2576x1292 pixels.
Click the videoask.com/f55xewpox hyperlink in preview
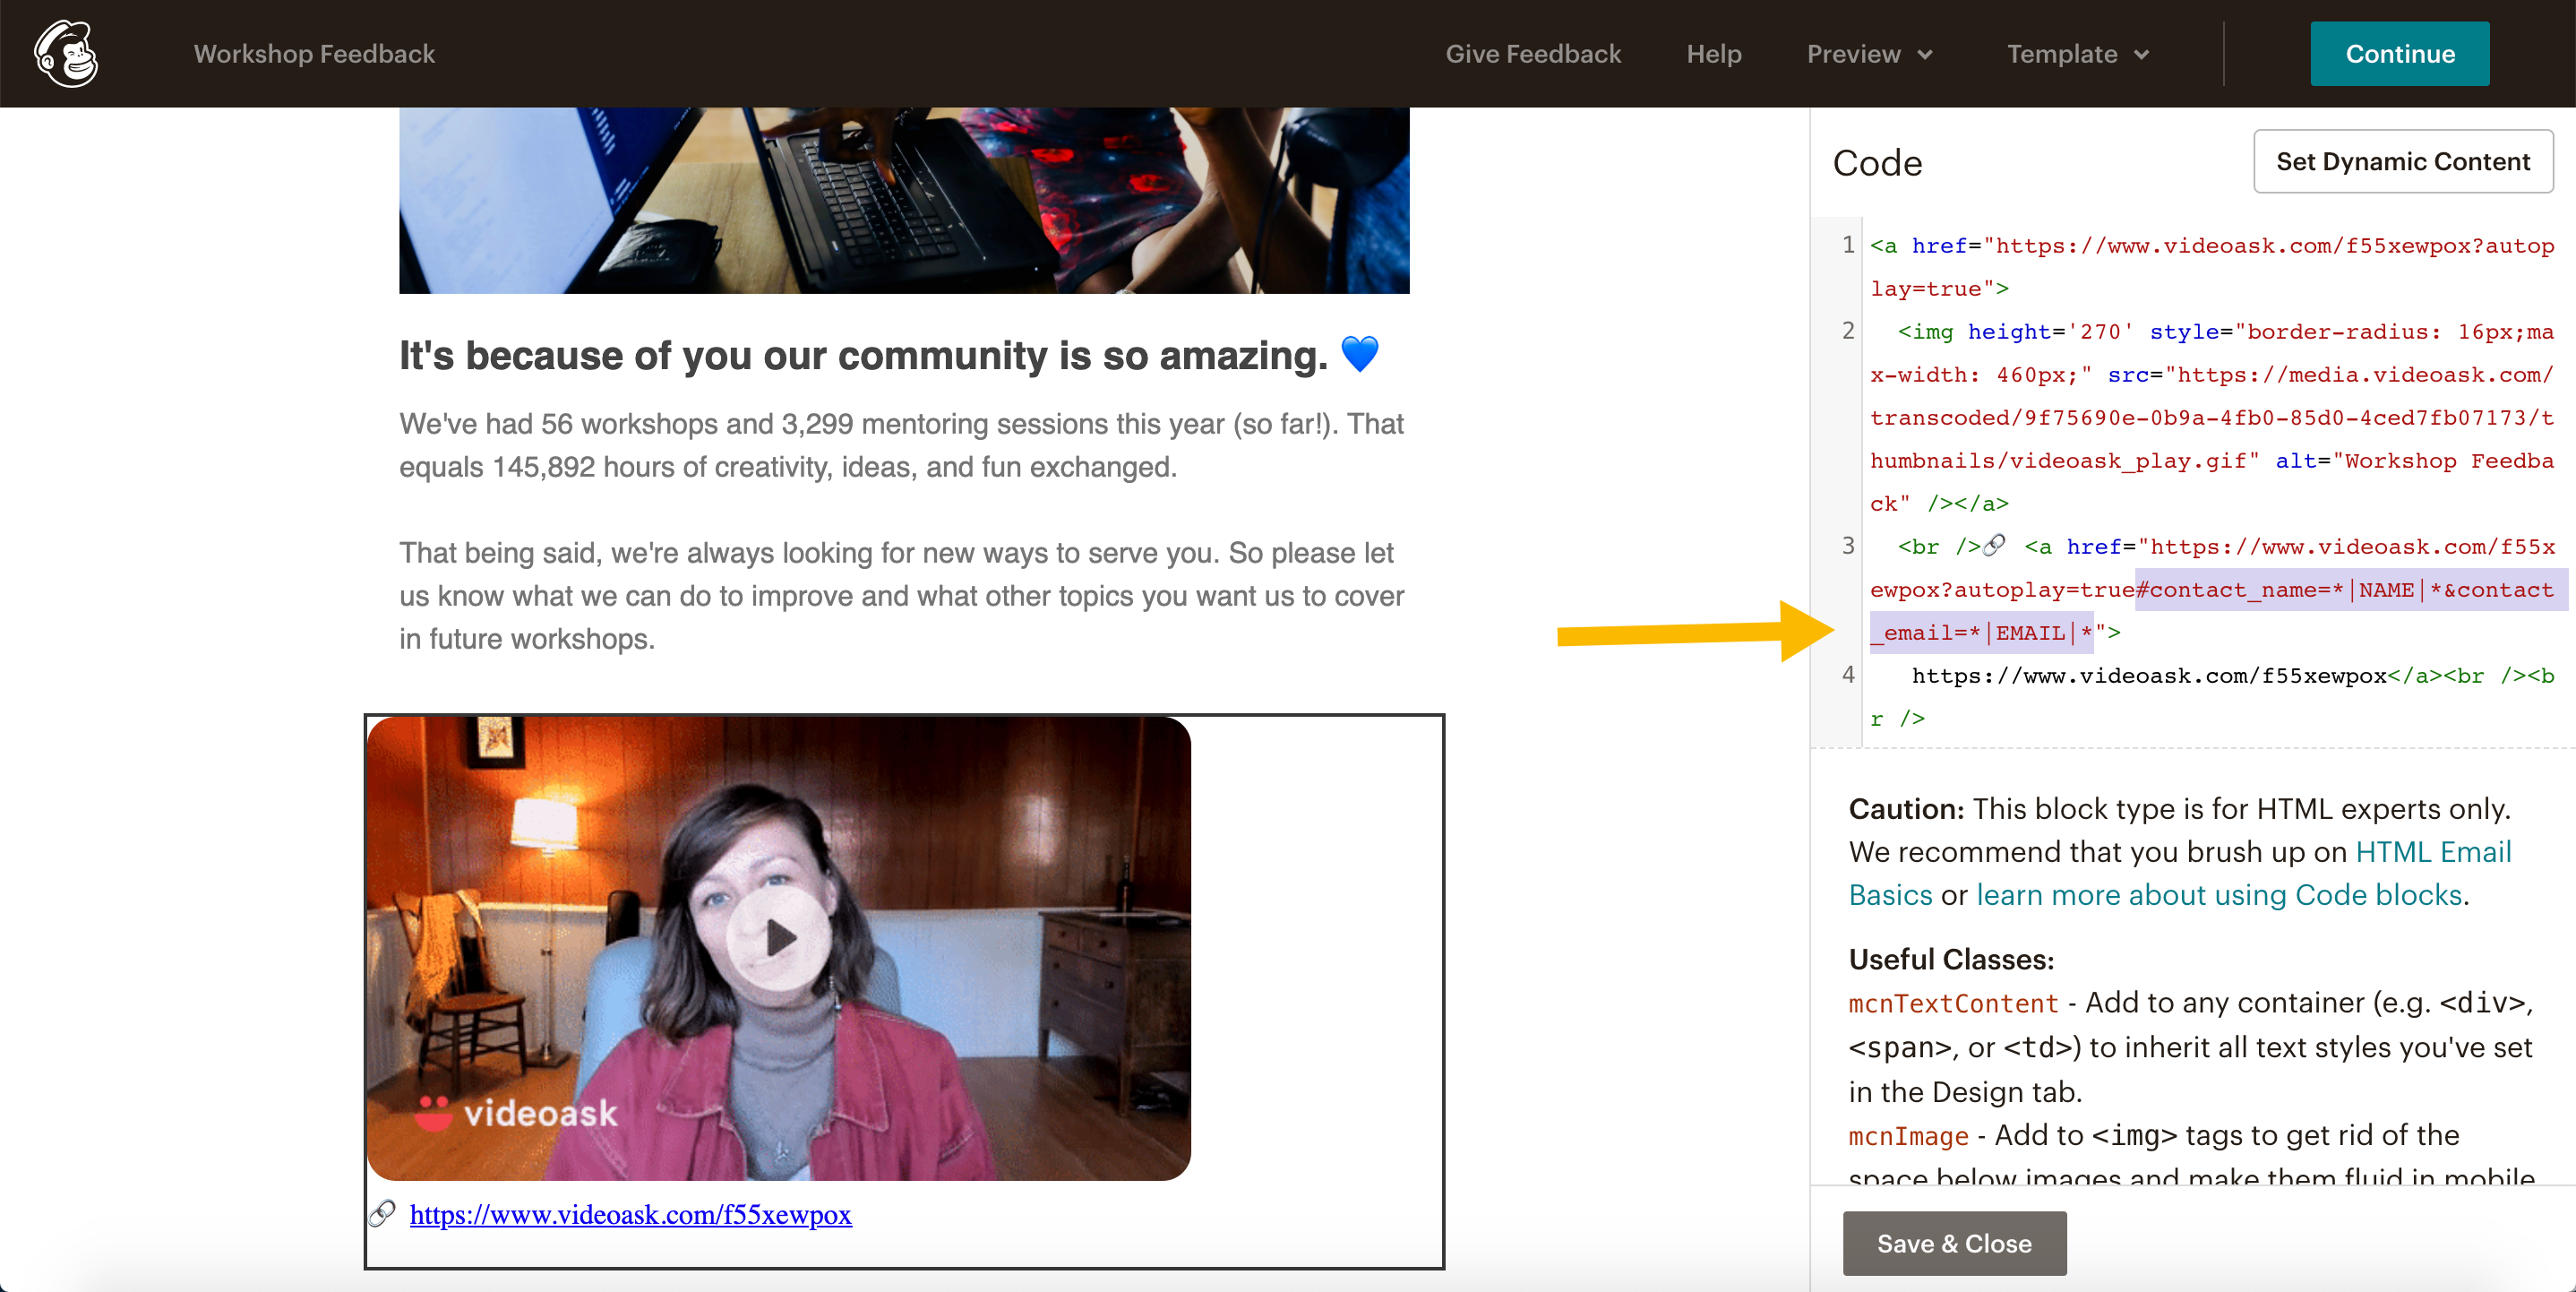630,1214
